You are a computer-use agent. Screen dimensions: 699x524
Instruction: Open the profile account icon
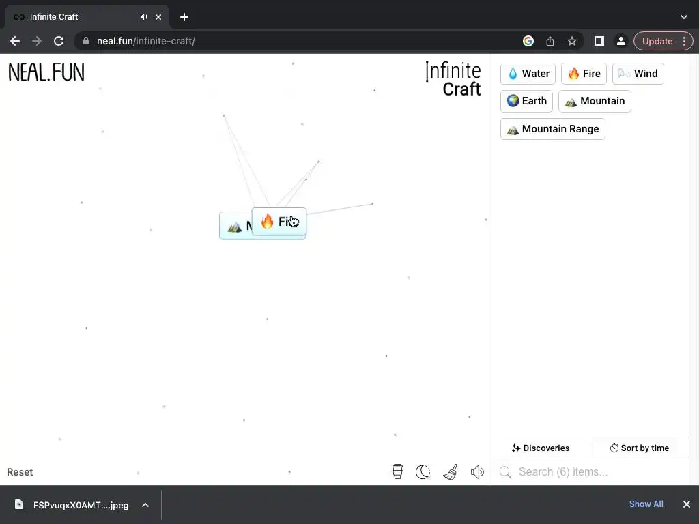point(620,41)
